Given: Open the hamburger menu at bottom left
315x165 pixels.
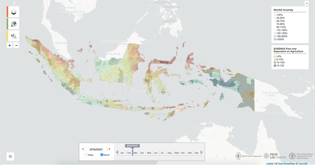Looking at the screenshot, I should [x=10, y=156].
